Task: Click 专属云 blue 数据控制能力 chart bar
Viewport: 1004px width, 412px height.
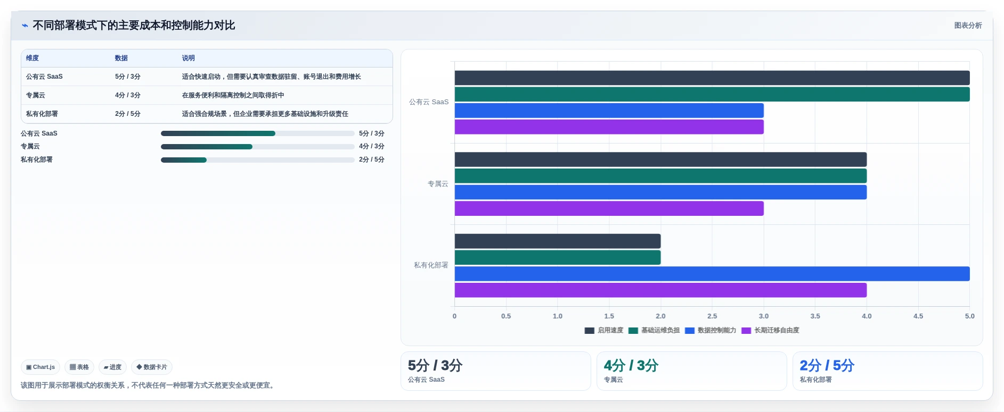Action: coord(660,192)
